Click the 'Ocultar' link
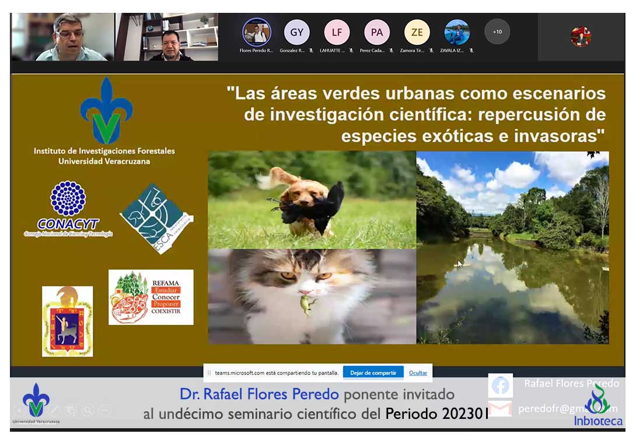Image resolution: width=636 pixels, height=444 pixels. [x=418, y=373]
